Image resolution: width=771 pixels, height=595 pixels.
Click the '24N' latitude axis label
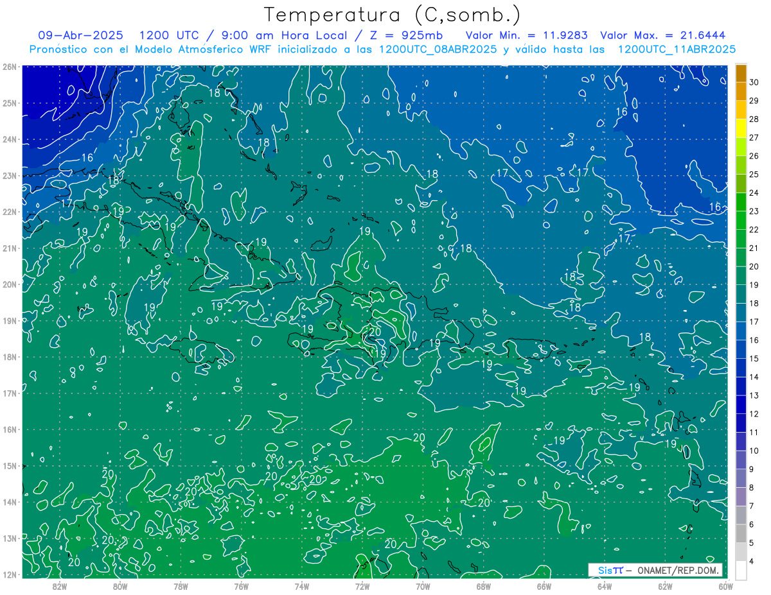(x=10, y=139)
